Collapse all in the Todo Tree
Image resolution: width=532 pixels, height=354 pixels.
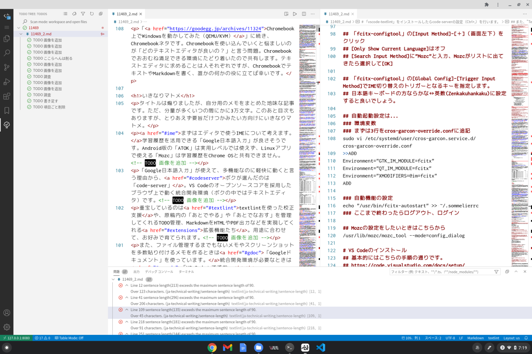101,14
